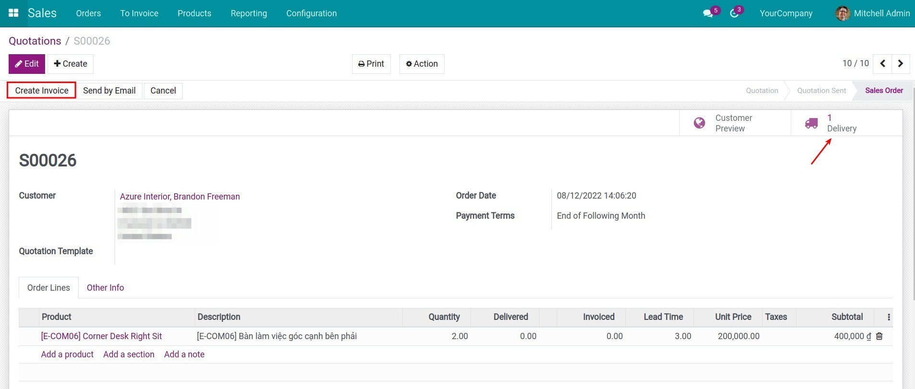The width and height of the screenshot is (915, 389).
Task: Delete the Corner Desk order line
Action: (x=879, y=336)
